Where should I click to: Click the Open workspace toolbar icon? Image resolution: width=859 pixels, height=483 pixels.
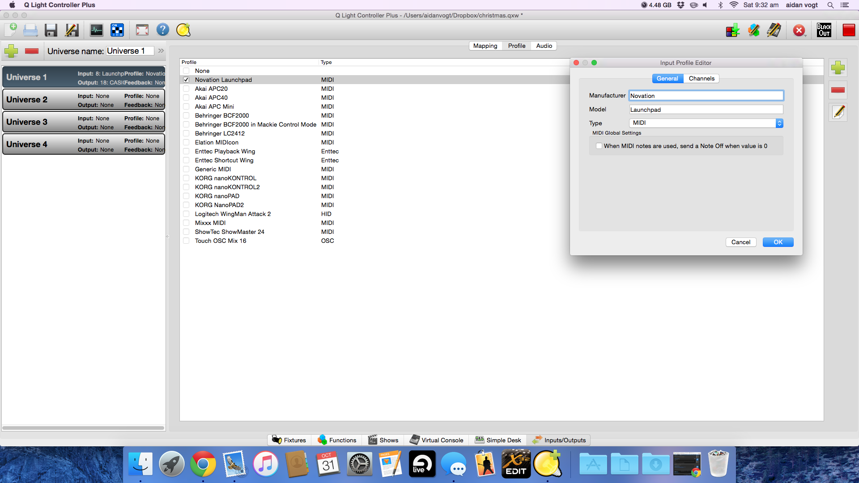pyautogui.click(x=30, y=30)
